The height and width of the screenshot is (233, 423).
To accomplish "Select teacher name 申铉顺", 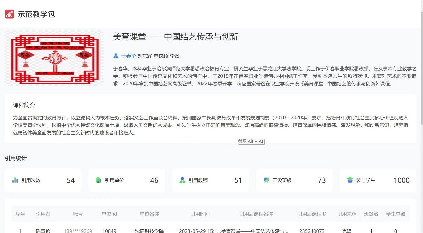I will pos(161,56).
